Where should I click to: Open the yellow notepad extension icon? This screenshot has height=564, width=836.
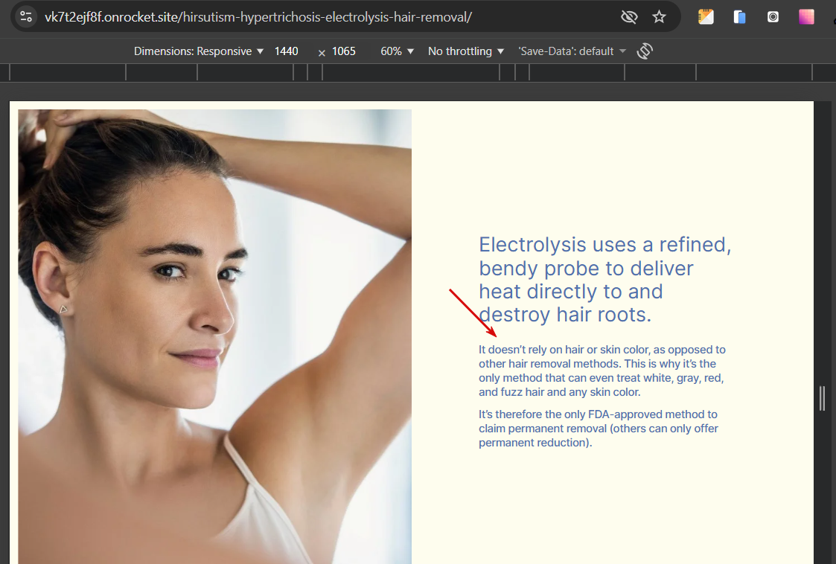coord(706,17)
